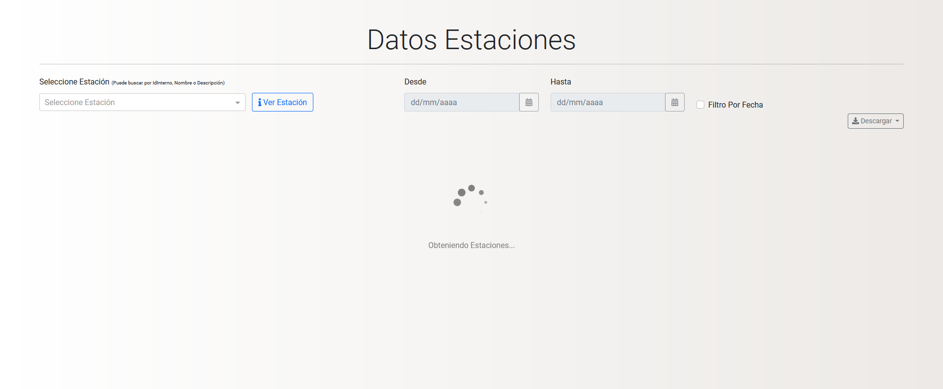Focus the Hasta date input field

pos(608,102)
